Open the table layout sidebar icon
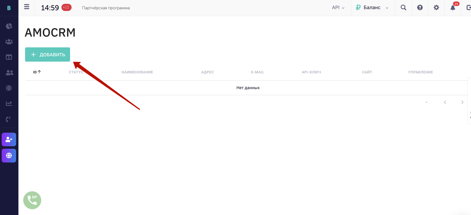The width and height of the screenshot is (471, 215). [9, 57]
